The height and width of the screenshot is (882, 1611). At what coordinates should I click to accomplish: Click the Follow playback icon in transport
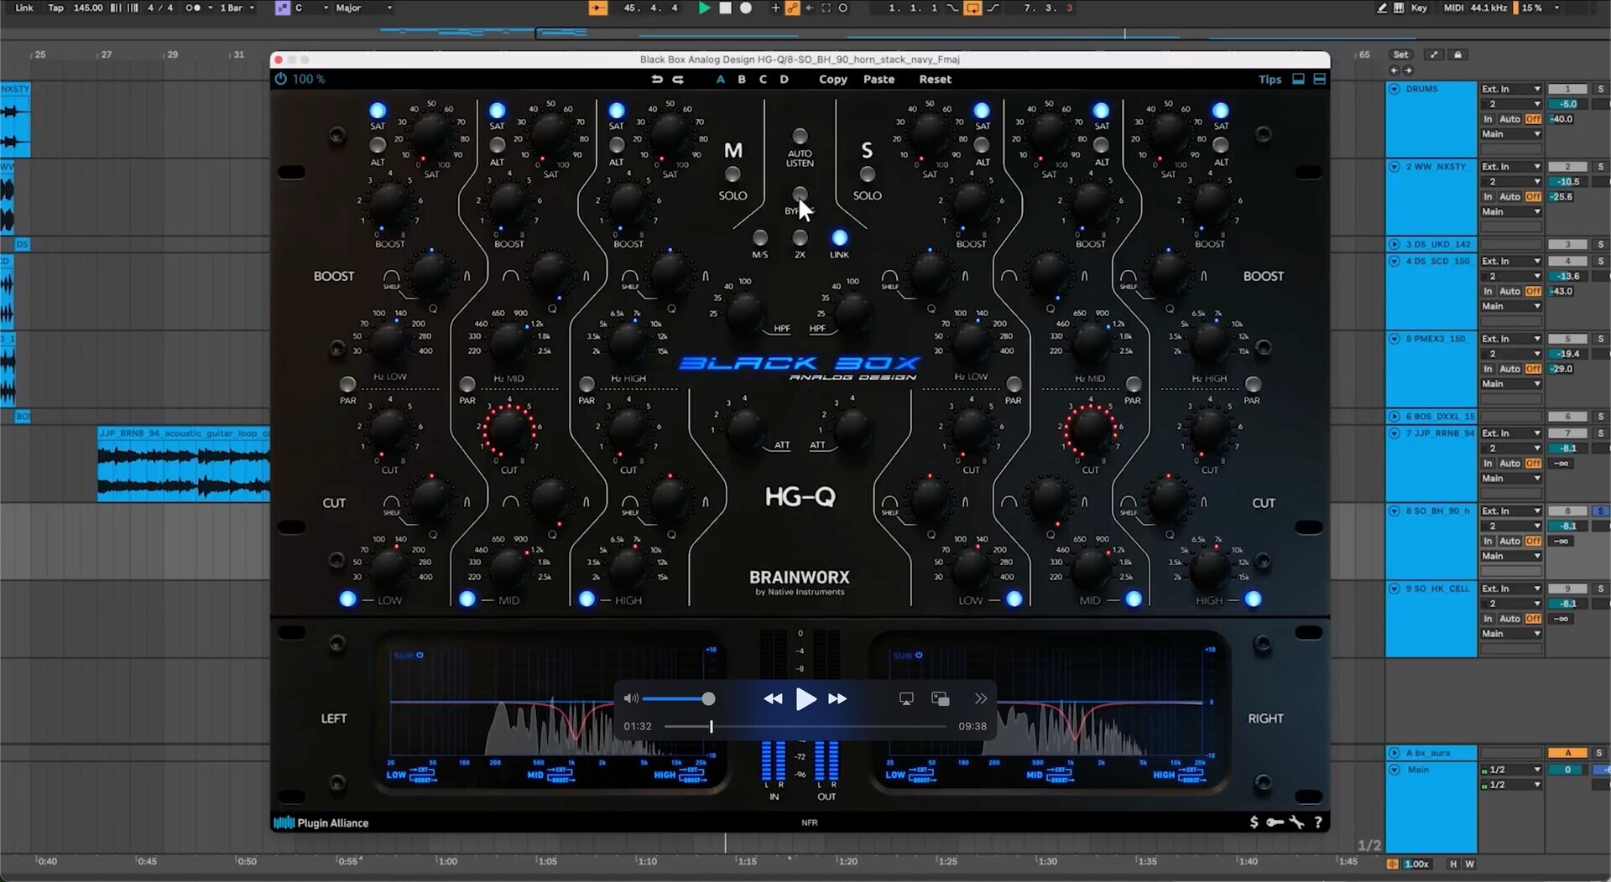pos(598,8)
